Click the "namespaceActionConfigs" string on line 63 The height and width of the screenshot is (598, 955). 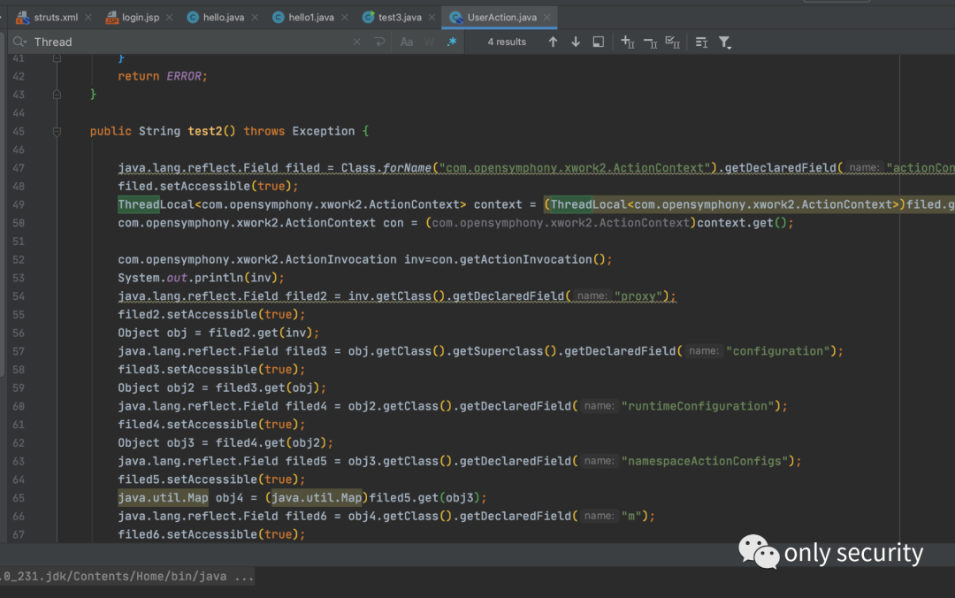point(705,461)
